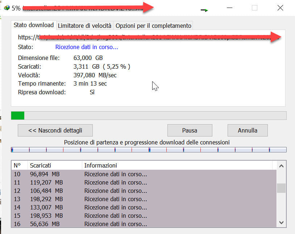Sort by the Scaricati column header
Screen dimensions: 295x234
(x=54, y=165)
